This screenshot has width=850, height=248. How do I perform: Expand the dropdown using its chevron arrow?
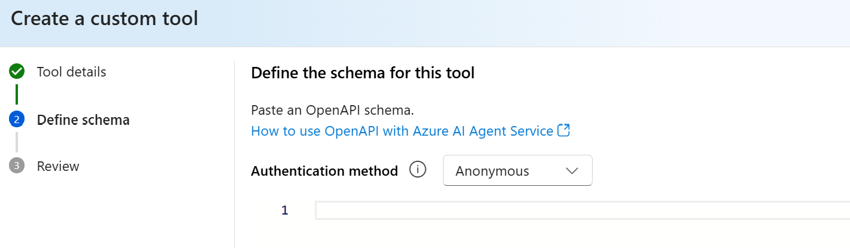(572, 171)
